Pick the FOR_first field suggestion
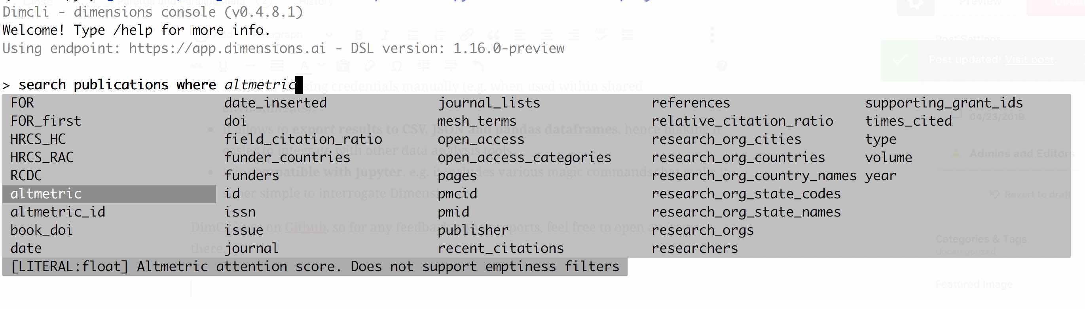 (x=46, y=121)
